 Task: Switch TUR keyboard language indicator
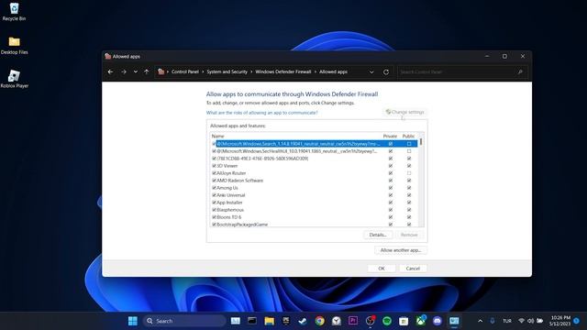pyautogui.click(x=507, y=321)
